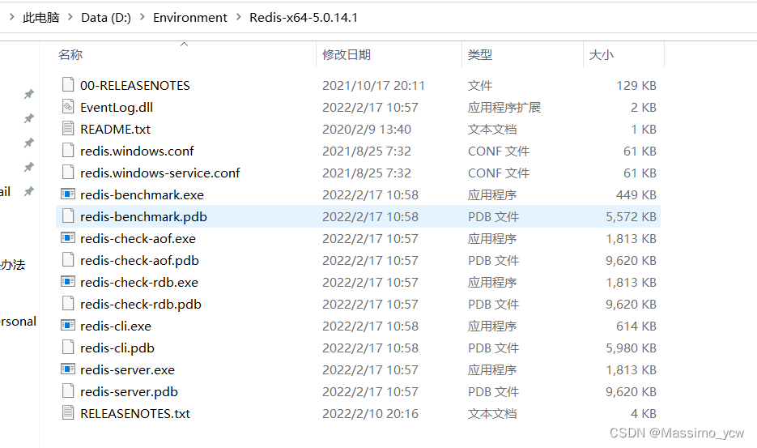The height and width of the screenshot is (448, 757).
Task: Go to Data (D:) in the breadcrumb
Action: (106, 17)
